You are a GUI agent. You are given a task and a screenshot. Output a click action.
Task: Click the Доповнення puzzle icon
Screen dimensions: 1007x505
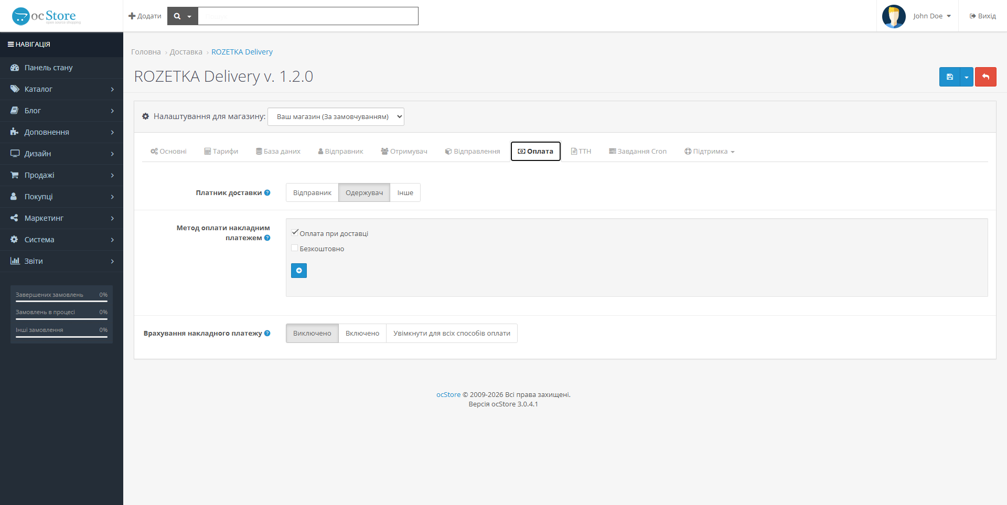[x=15, y=132]
